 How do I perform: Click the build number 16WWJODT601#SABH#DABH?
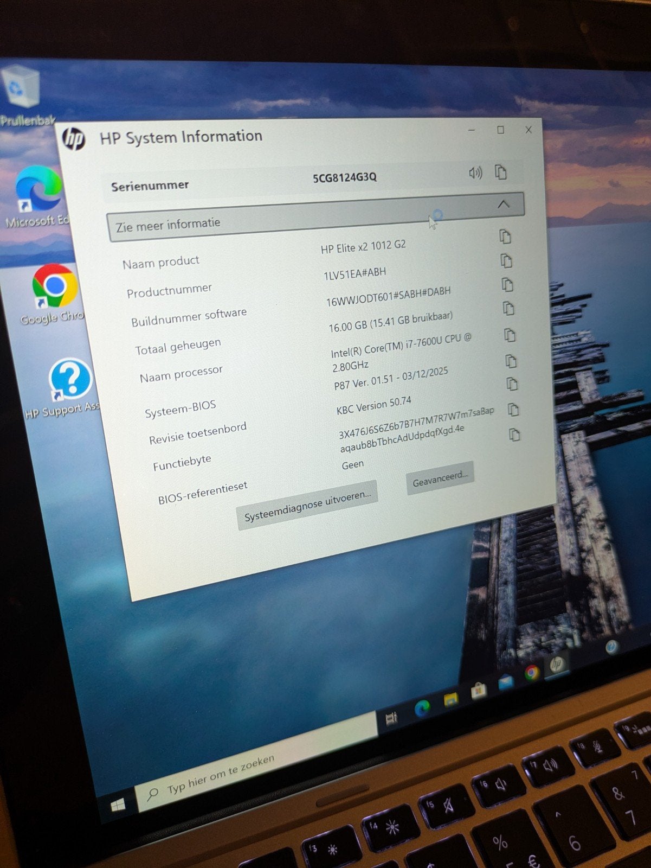point(389,296)
